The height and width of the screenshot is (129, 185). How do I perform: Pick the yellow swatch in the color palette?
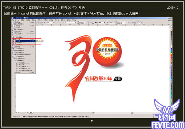pos(171,54)
